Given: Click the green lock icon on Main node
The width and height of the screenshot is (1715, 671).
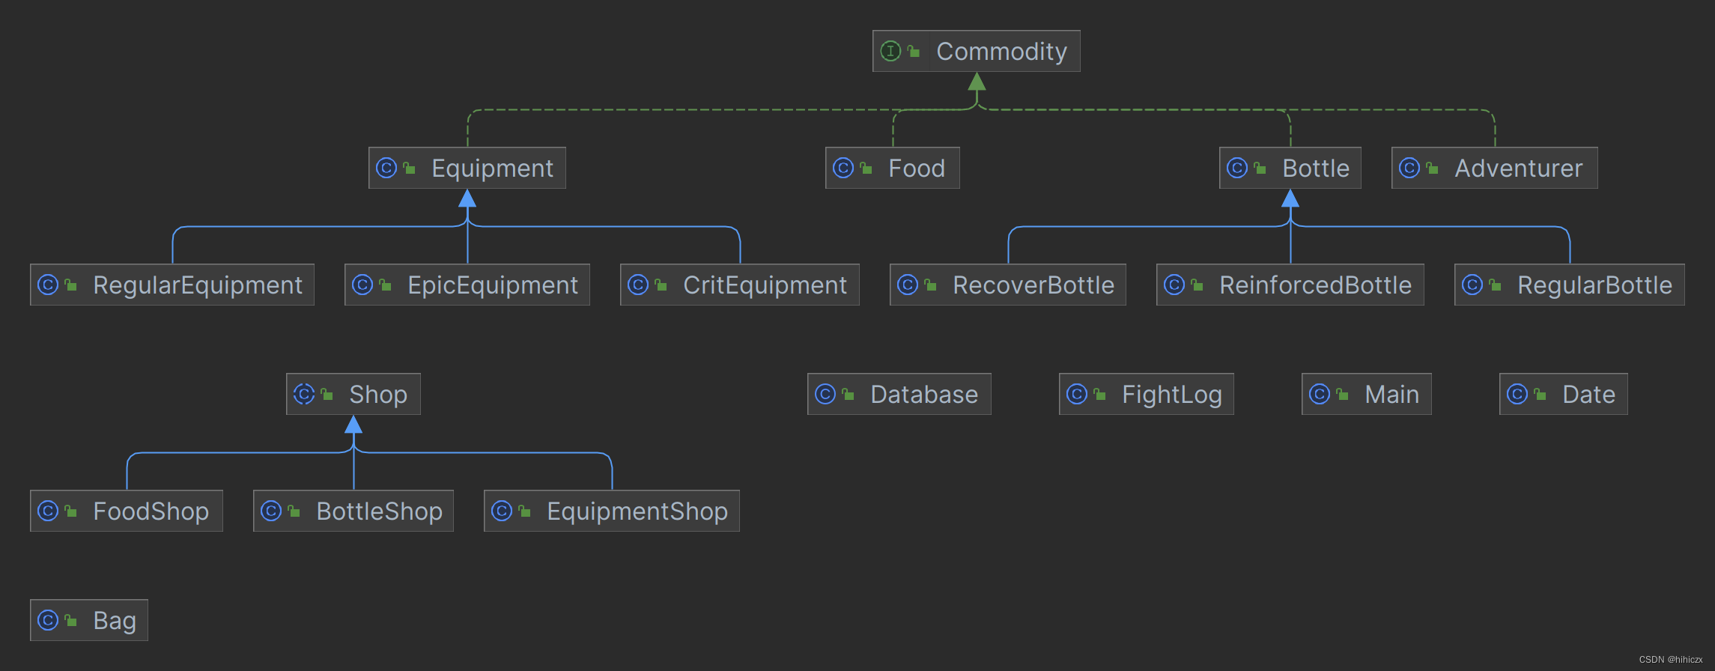Looking at the screenshot, I should (x=1342, y=394).
